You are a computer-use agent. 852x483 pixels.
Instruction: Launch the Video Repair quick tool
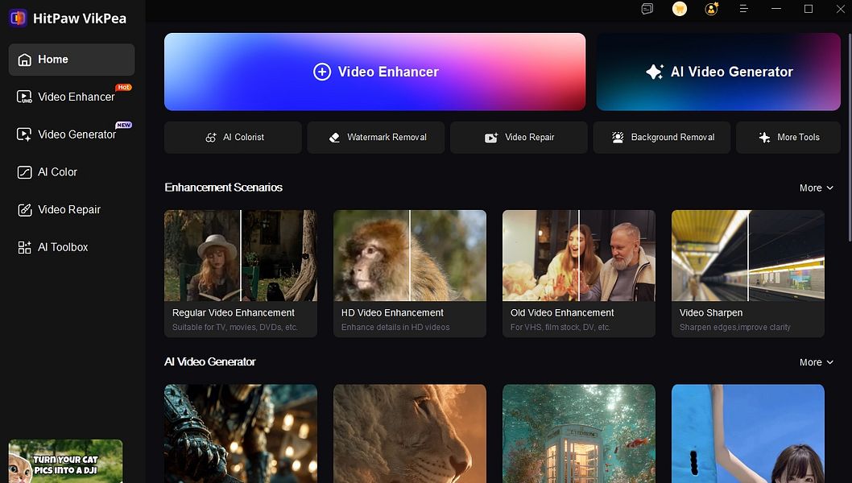click(519, 138)
